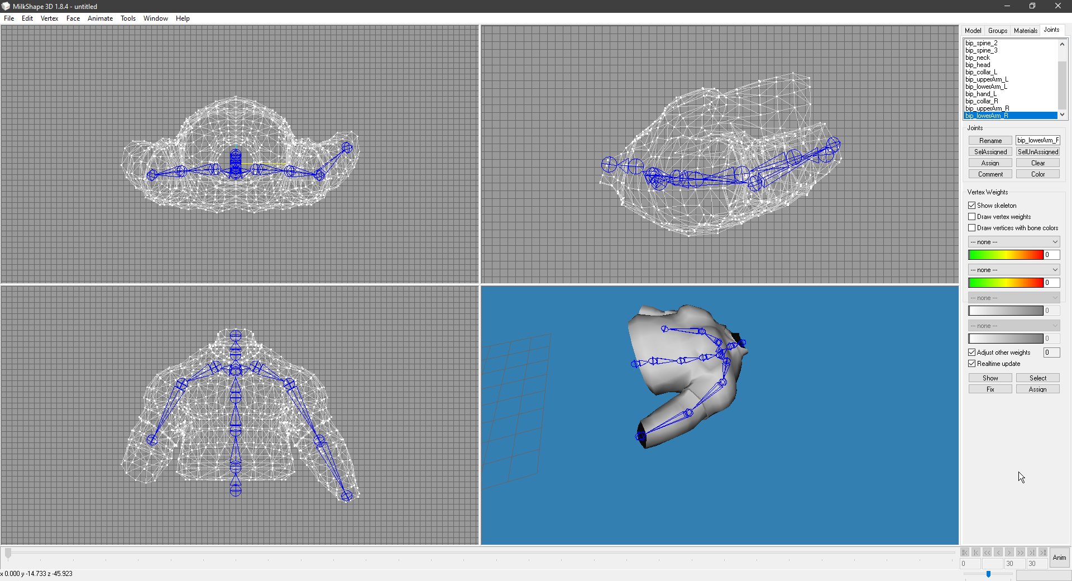The width and height of the screenshot is (1072, 581).
Task: Open the third disabled bone dropdown
Action: pos(1014,298)
